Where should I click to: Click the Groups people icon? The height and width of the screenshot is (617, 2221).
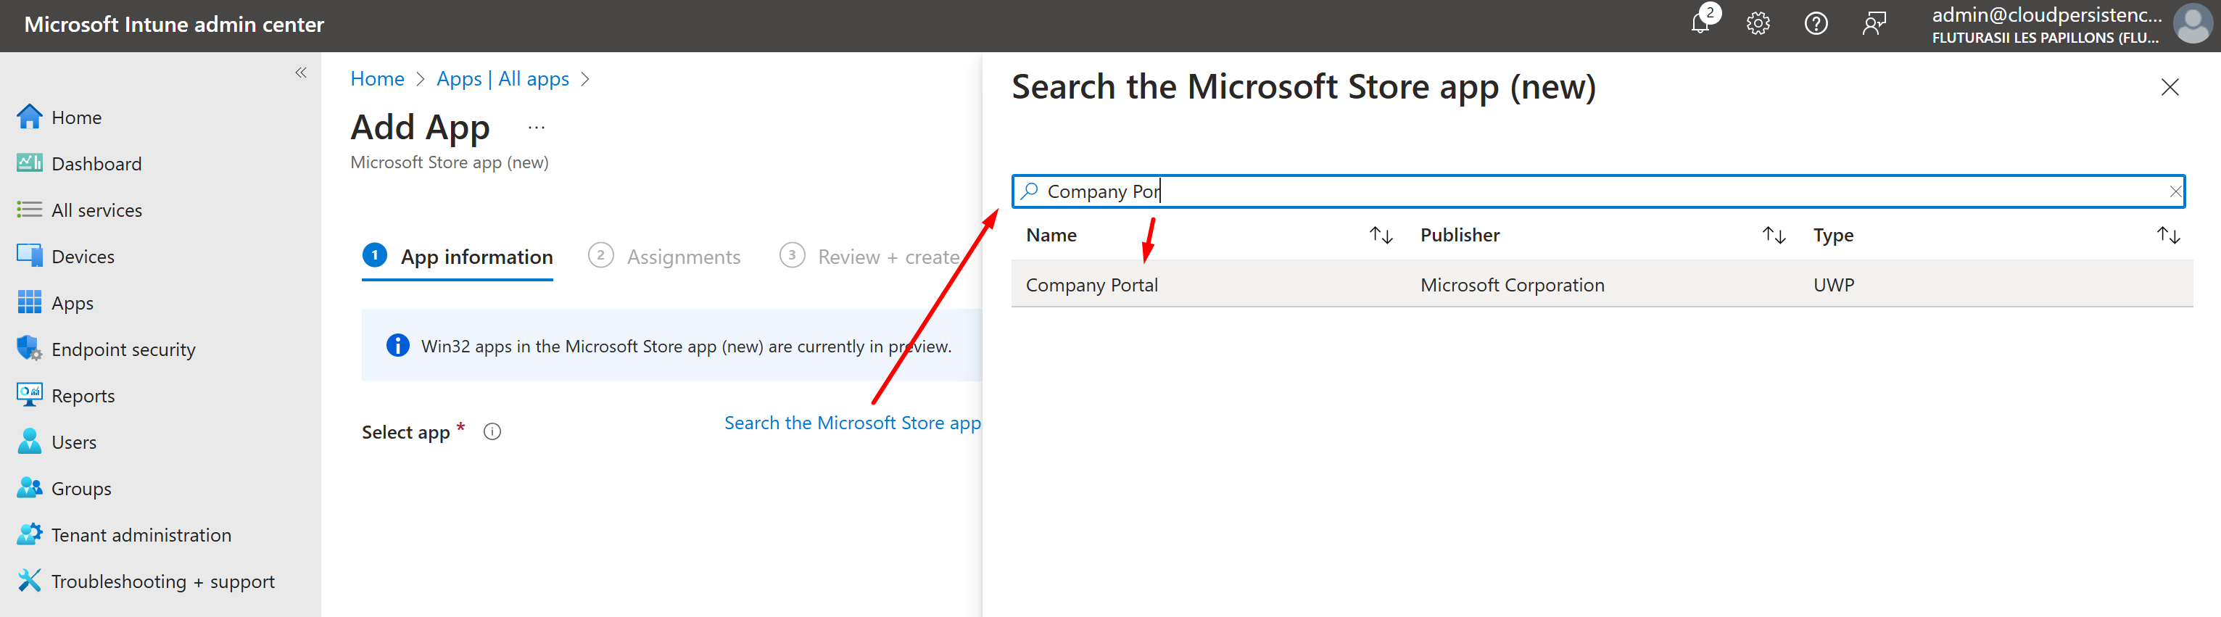[x=29, y=488]
